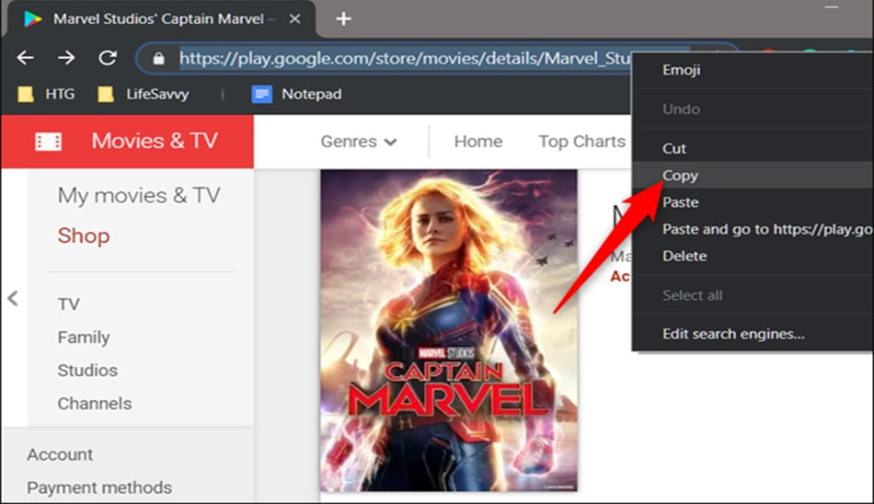The height and width of the screenshot is (504, 874).
Task: Select Paste and go to URL
Action: click(753, 229)
